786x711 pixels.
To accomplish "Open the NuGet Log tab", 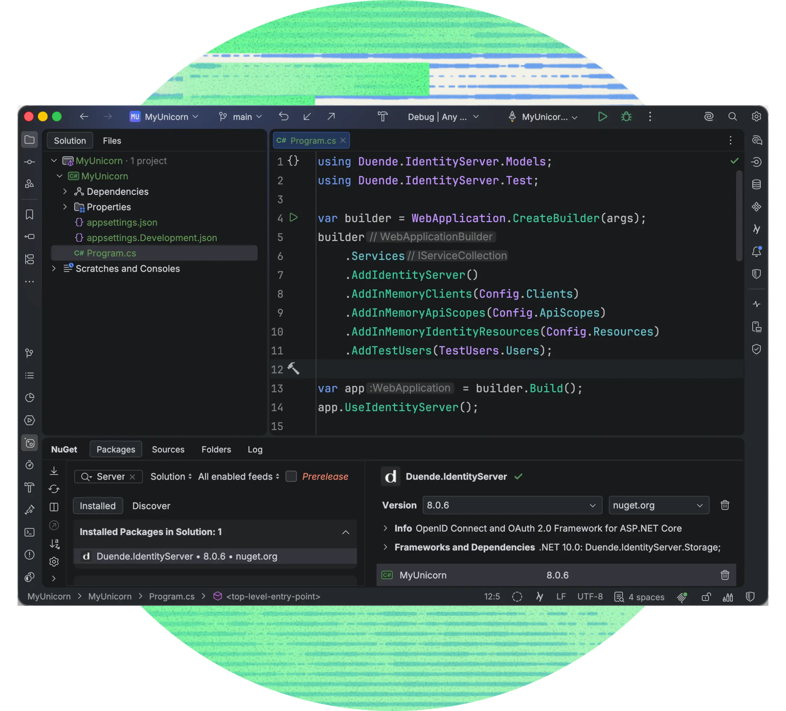I will point(255,449).
